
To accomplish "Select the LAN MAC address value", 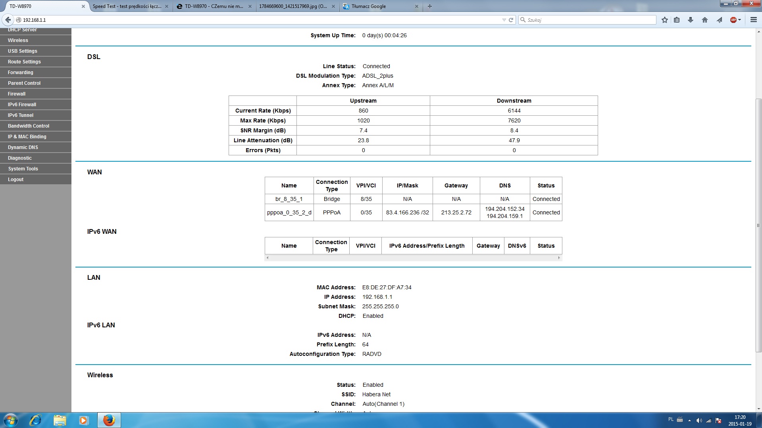I will (387, 287).
